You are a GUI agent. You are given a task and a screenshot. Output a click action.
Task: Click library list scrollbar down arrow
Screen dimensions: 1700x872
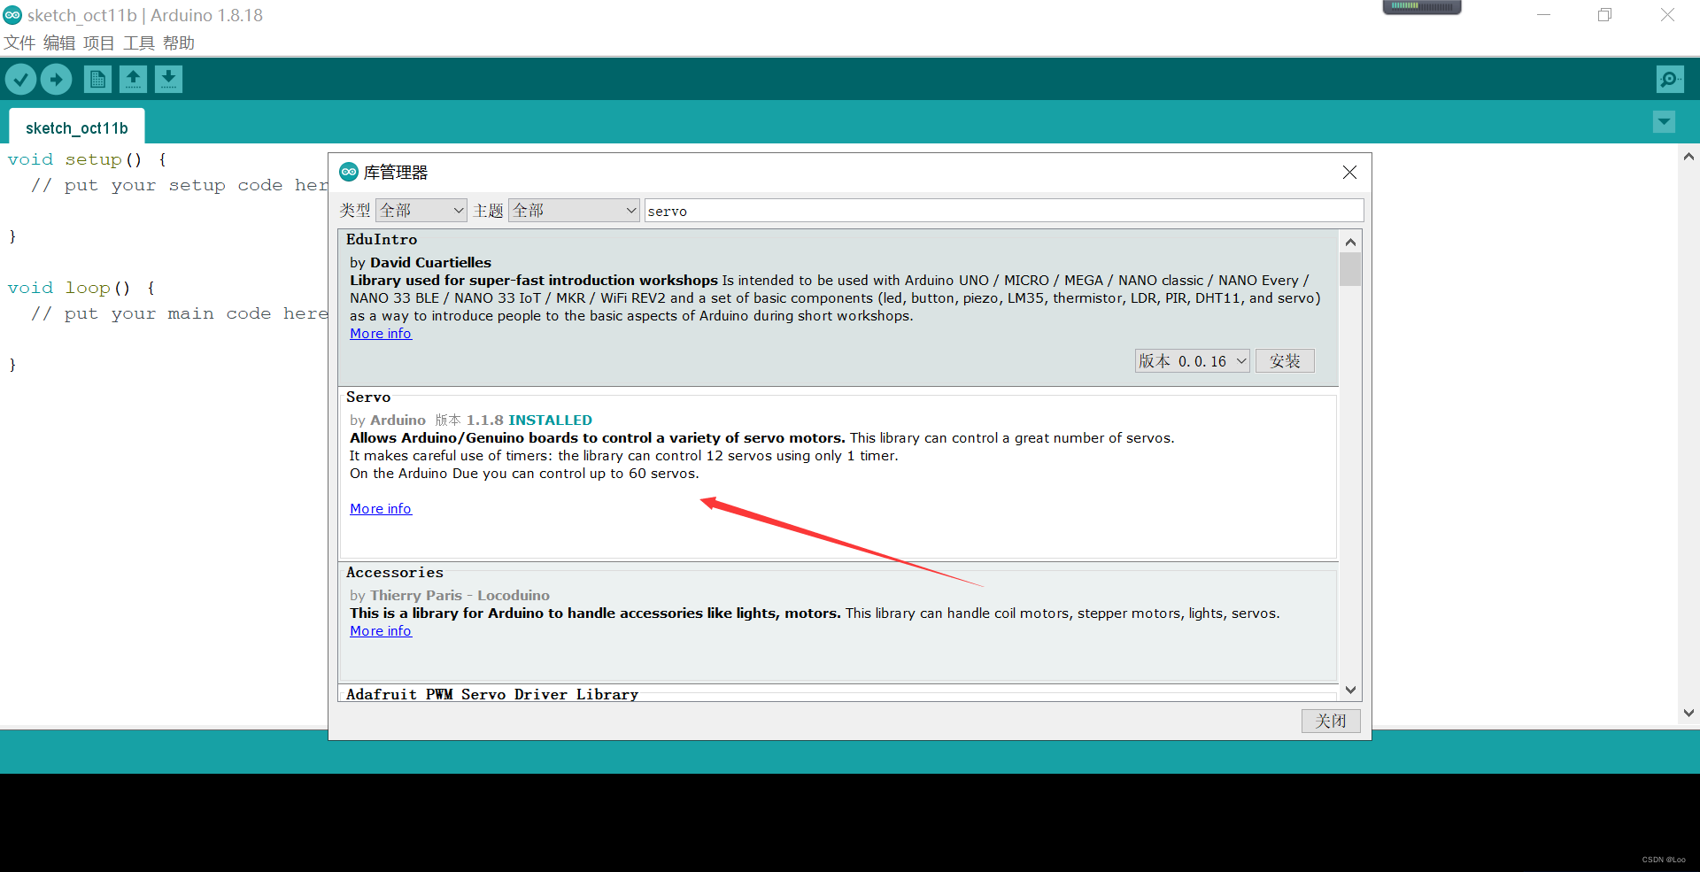tap(1350, 690)
